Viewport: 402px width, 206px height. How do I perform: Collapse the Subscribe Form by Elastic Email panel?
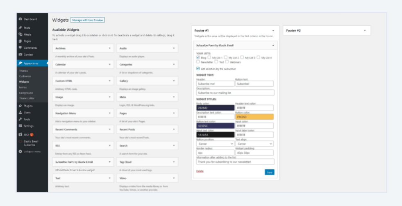[273, 45]
